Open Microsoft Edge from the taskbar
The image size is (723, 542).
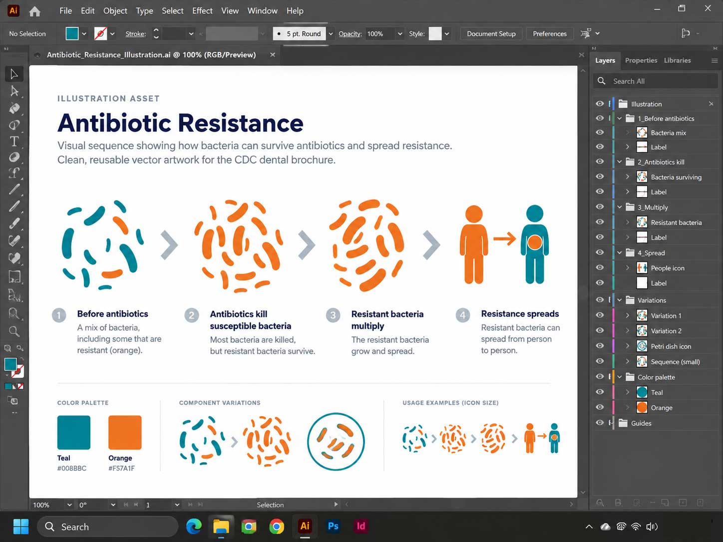point(194,526)
